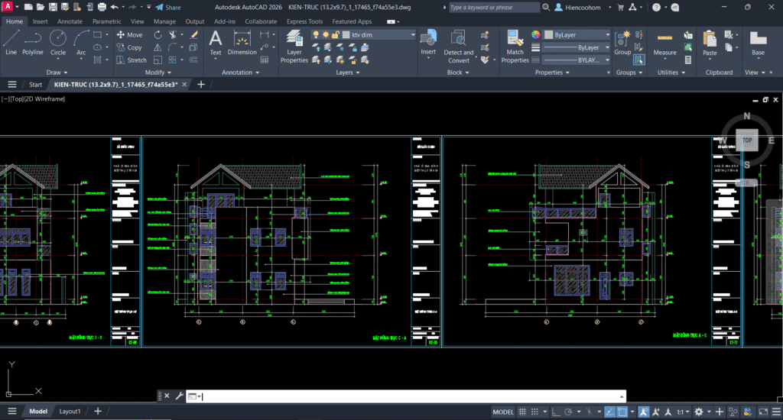Open the Layout1 tab
The height and width of the screenshot is (420, 783).
[x=70, y=412]
